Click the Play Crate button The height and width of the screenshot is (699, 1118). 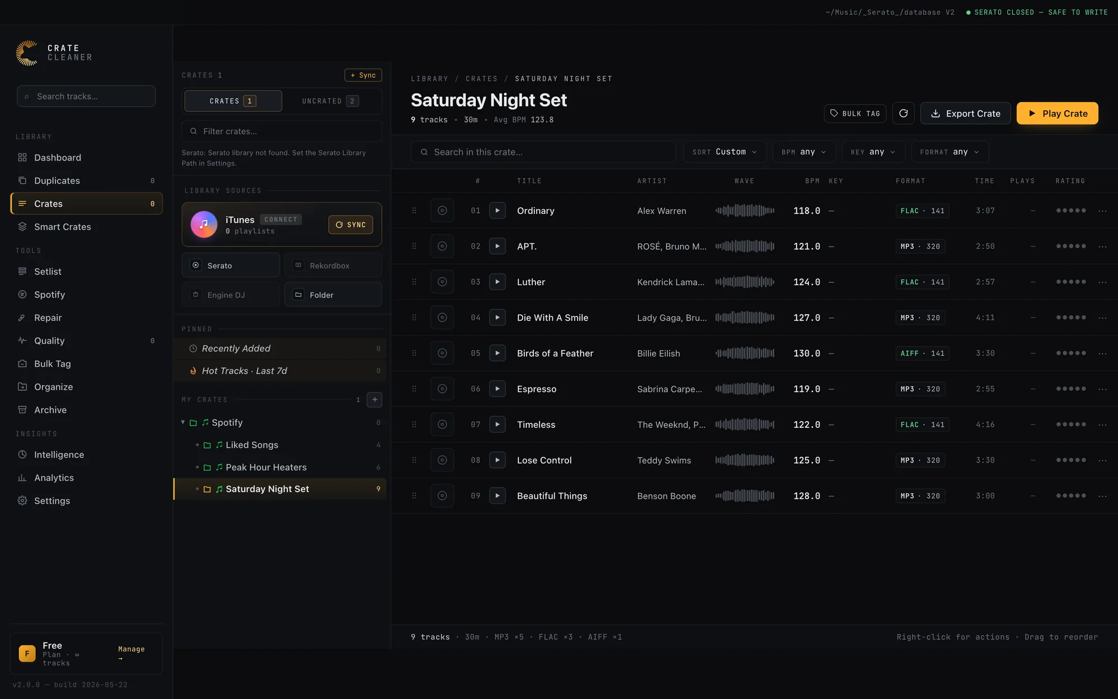[1057, 114]
